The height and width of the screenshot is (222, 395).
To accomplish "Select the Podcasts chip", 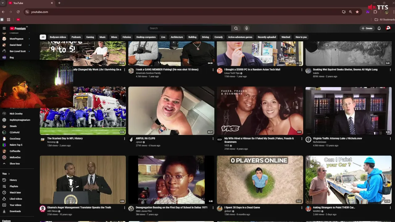I will [76, 37].
